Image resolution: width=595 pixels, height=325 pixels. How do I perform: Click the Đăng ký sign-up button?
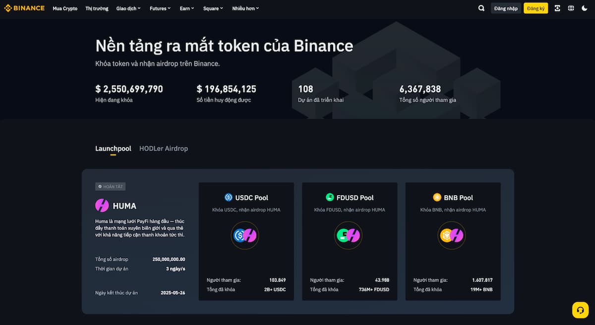536,8
